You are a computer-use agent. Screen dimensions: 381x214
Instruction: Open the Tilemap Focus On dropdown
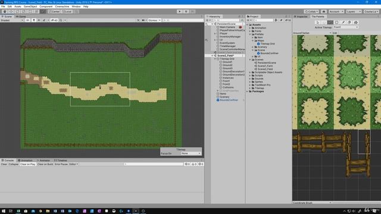[x=190, y=153]
